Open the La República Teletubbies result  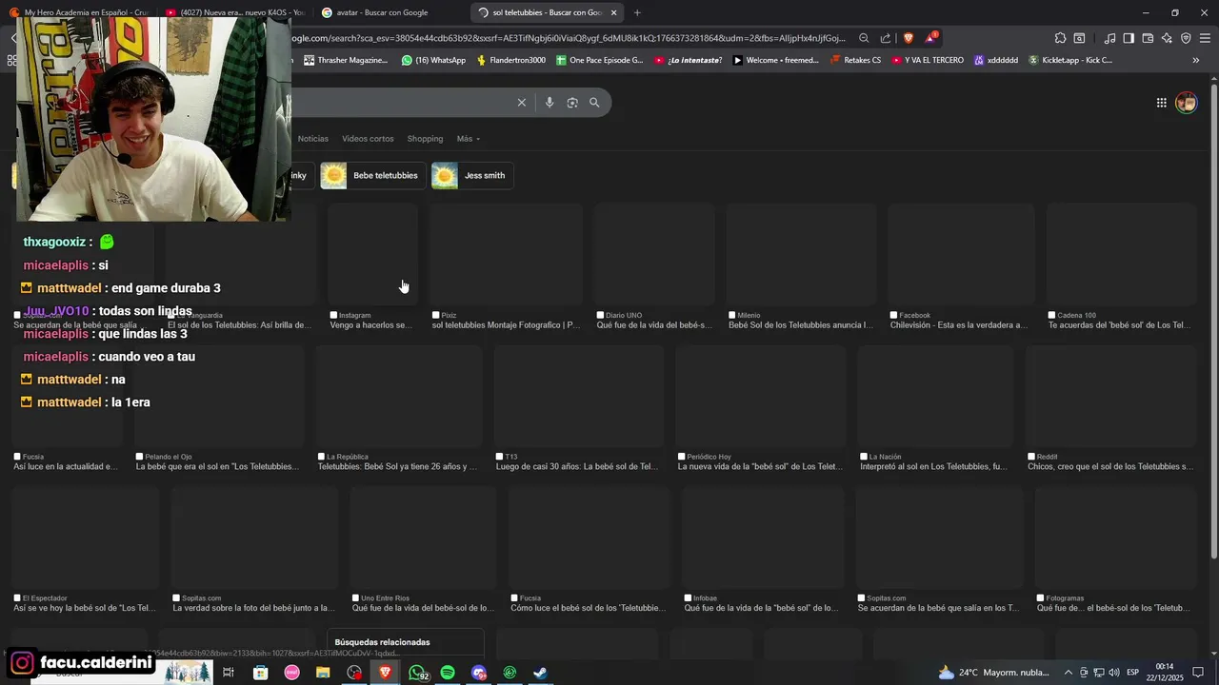[x=398, y=409]
